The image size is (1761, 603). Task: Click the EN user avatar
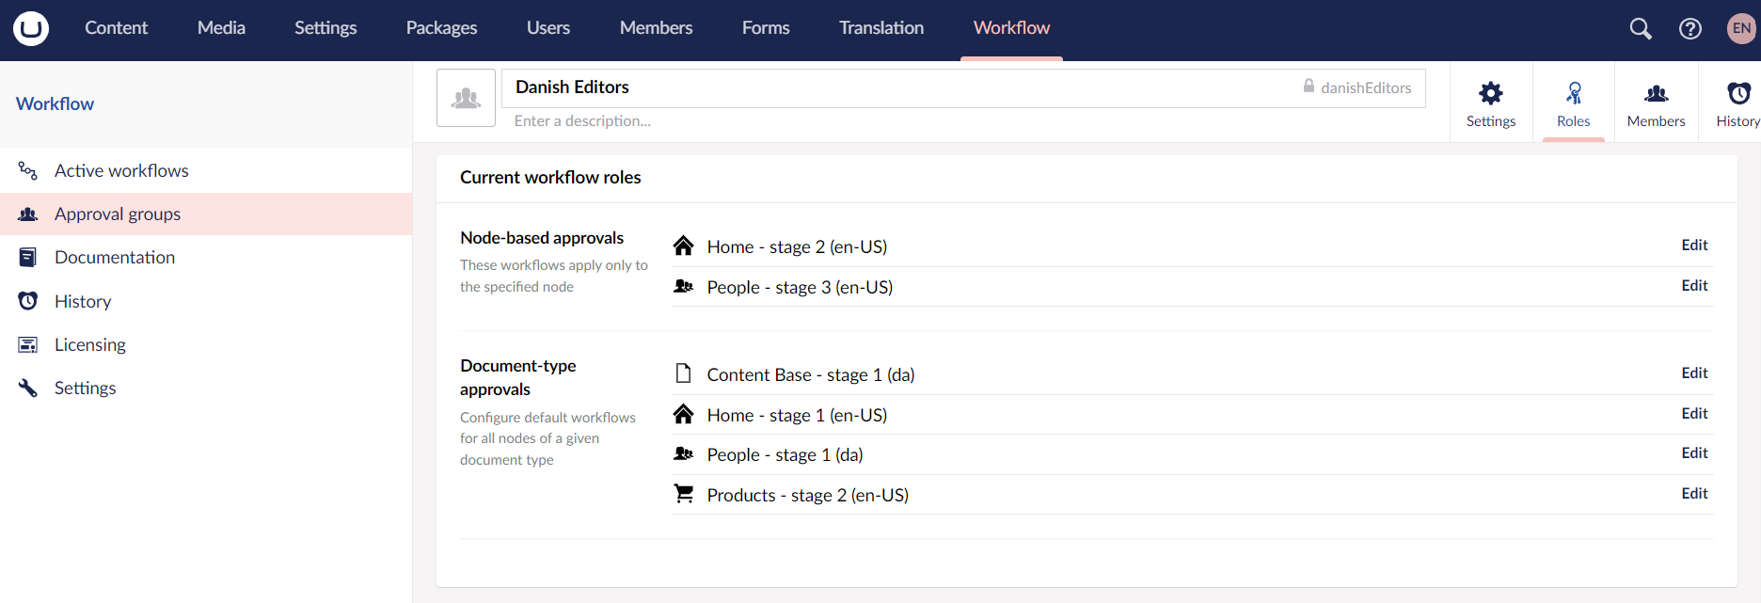point(1742,28)
